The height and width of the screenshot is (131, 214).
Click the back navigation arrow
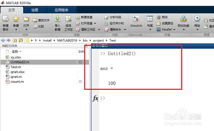[x=3, y=40]
